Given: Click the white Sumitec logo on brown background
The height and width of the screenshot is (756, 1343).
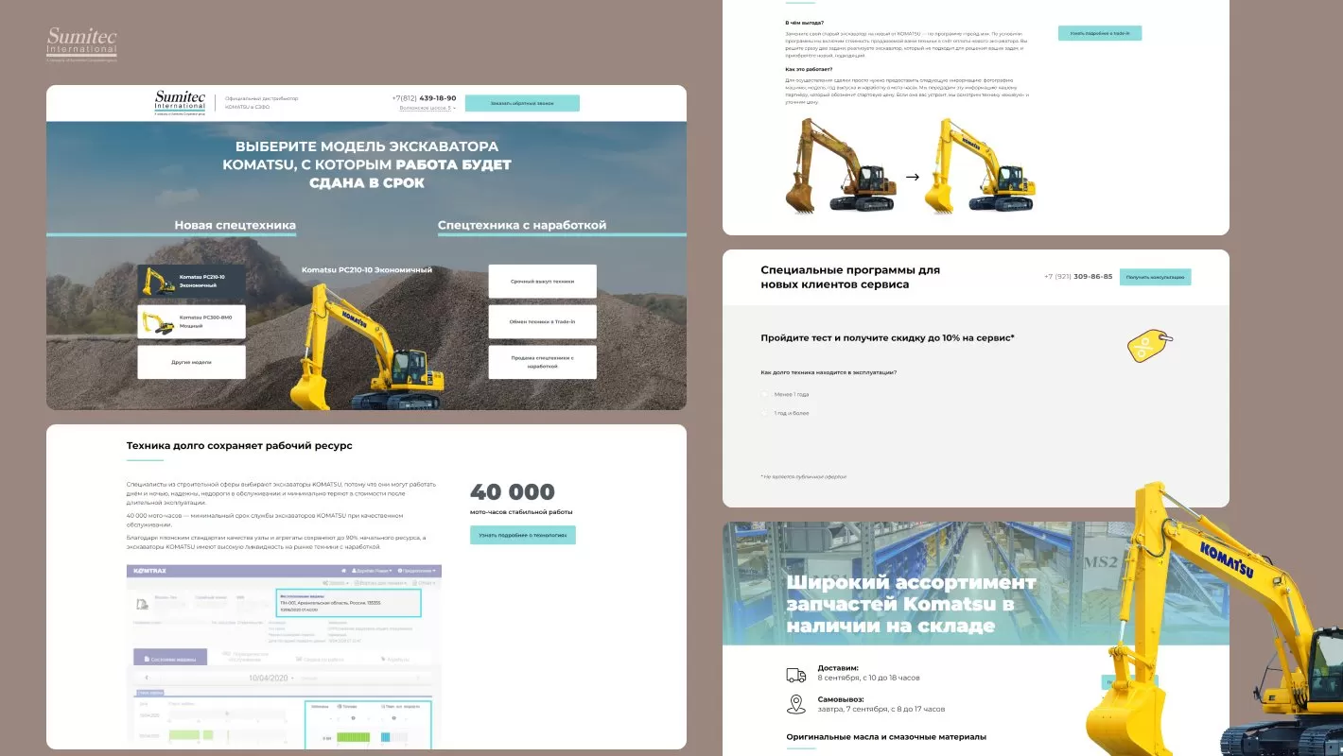Looking at the screenshot, I should coord(81,43).
